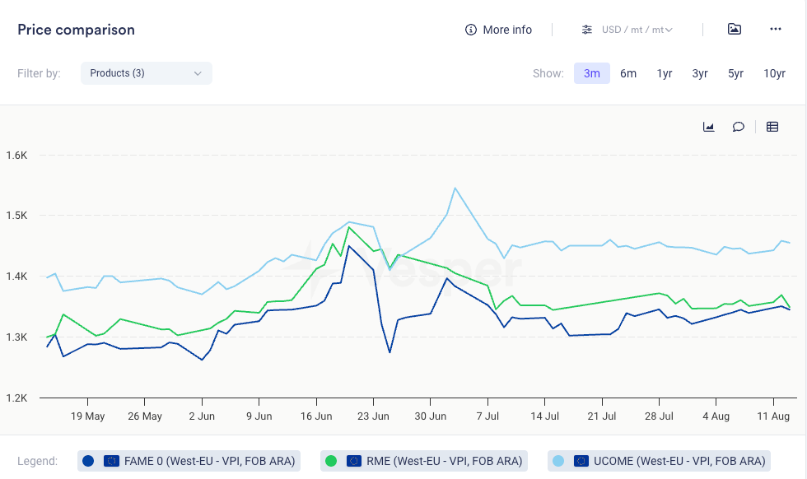Select the 1yr time range
Viewport: 807px width, 479px height.
tap(665, 73)
